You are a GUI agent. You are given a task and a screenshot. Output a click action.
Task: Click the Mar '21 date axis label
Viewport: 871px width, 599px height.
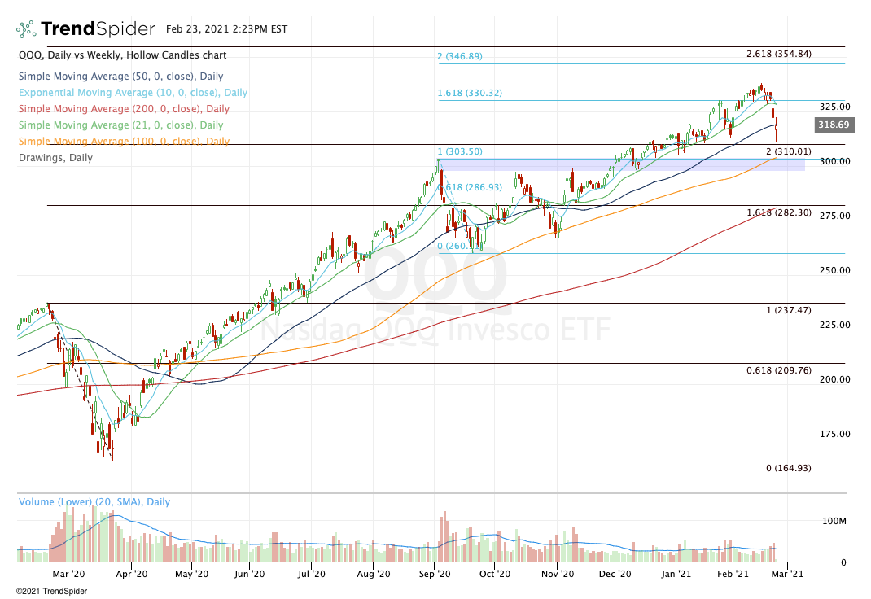pos(788,574)
